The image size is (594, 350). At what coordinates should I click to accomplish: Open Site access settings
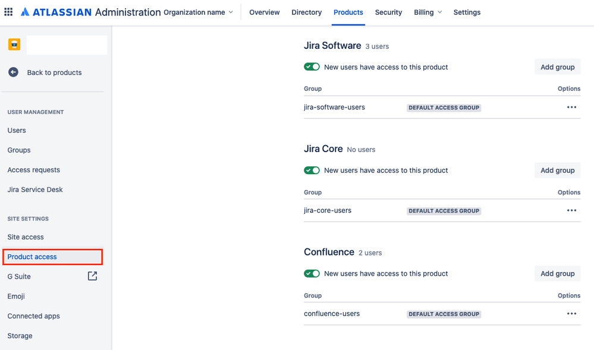coord(26,237)
